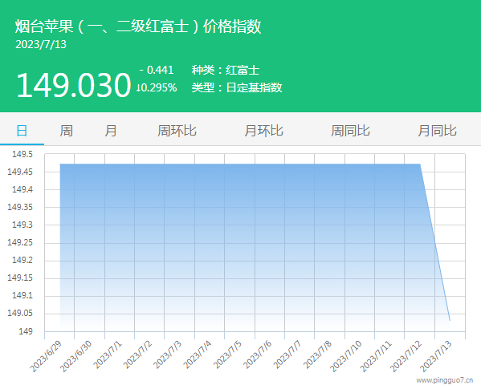
Task: Click the 149.030 index value
Action: (x=74, y=85)
